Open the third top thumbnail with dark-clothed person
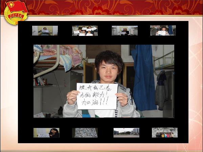This screenshot has height=152, width=203. [125, 31]
